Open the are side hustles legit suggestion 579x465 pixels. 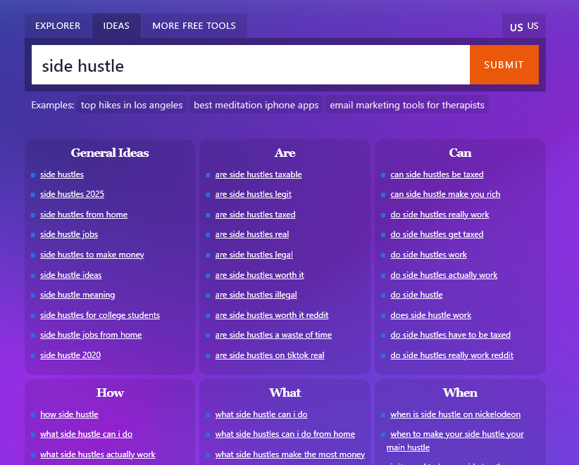pos(254,194)
